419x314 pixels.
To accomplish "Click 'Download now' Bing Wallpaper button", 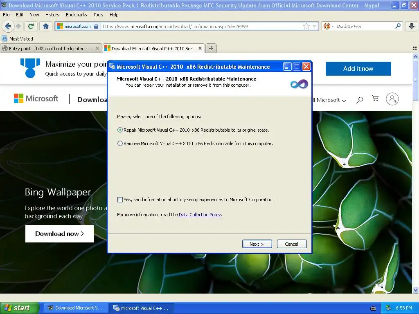I will pyautogui.click(x=59, y=233).
